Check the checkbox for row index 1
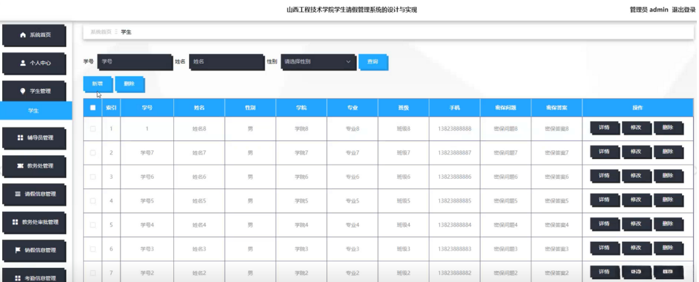The width and height of the screenshot is (699, 282). point(92,129)
